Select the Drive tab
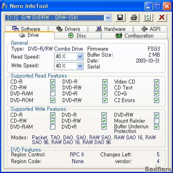173x173 pixels. [x=29, y=35]
